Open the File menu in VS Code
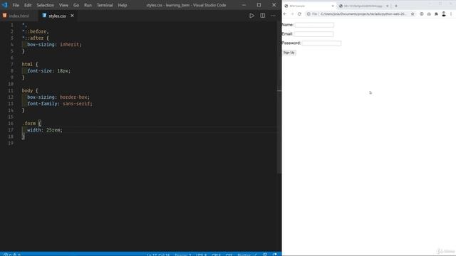This screenshot has height=256, width=456. (16, 5)
